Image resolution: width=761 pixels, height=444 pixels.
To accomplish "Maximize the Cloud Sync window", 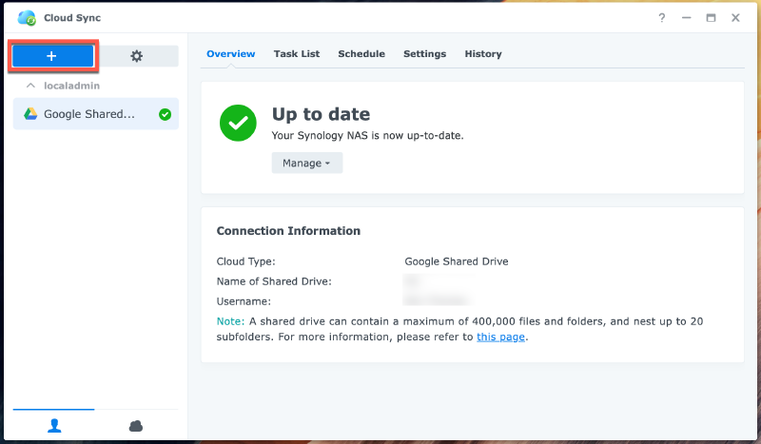I will (x=711, y=17).
